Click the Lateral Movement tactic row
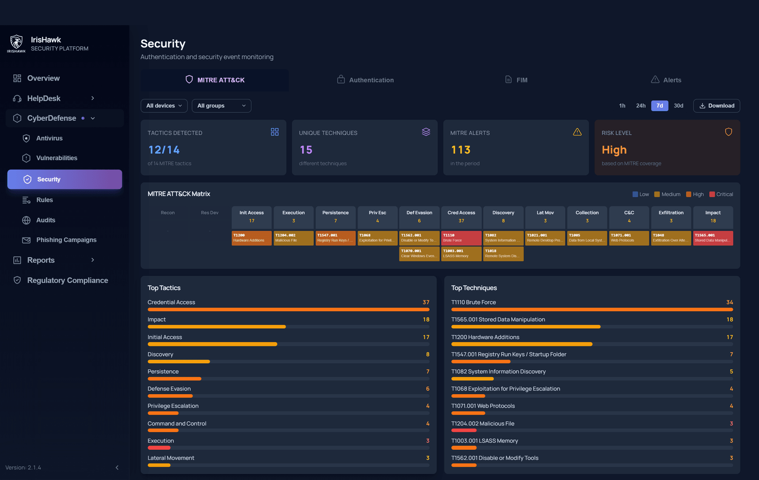The height and width of the screenshot is (480, 759). [288, 461]
